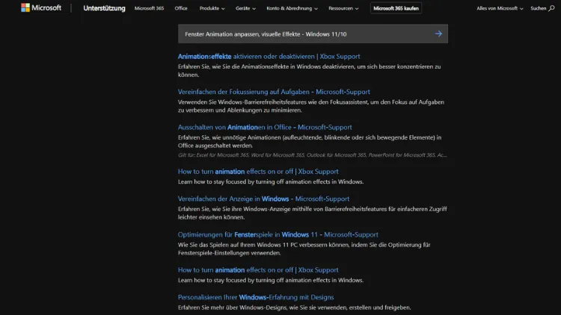Screen dimensions: 561x315
Task: Open Vereinfachen der Anzeige in Windows
Action: (263, 199)
